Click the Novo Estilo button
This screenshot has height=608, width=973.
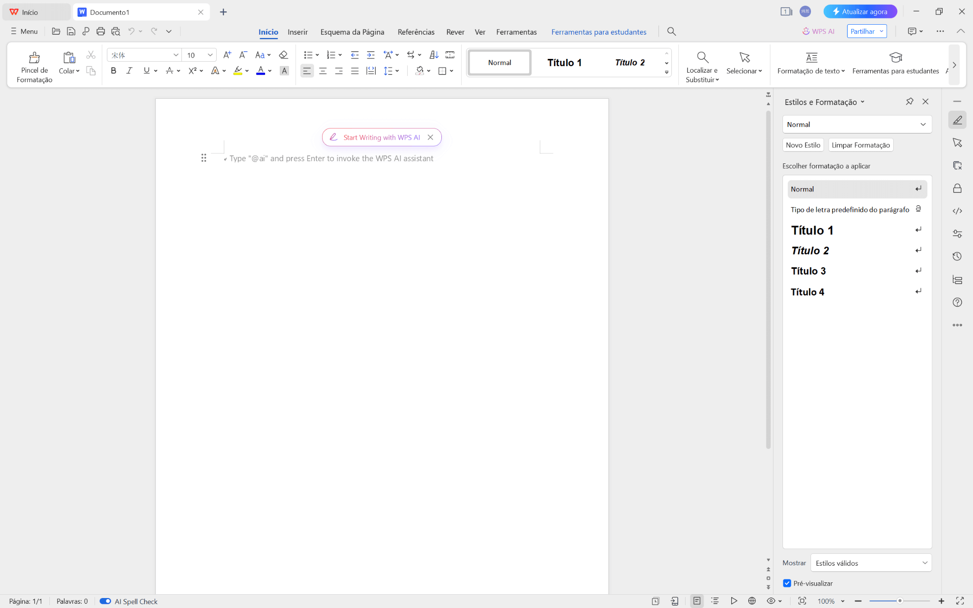point(803,145)
